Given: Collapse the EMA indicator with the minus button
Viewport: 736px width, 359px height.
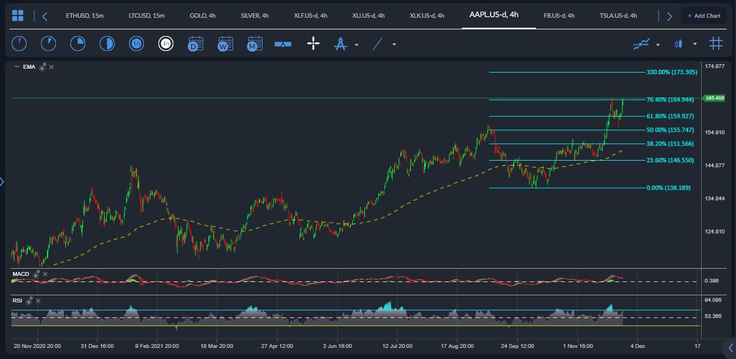Looking at the screenshot, I should [x=17, y=67].
